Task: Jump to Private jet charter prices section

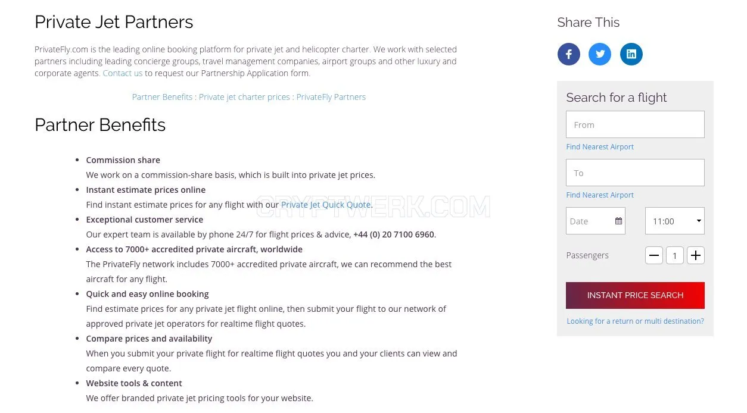Action: click(x=244, y=97)
